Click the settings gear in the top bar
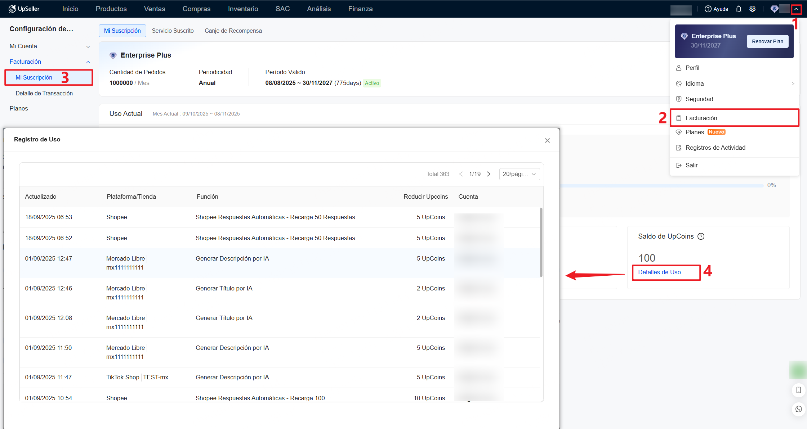This screenshot has width=807, height=429. [x=753, y=9]
